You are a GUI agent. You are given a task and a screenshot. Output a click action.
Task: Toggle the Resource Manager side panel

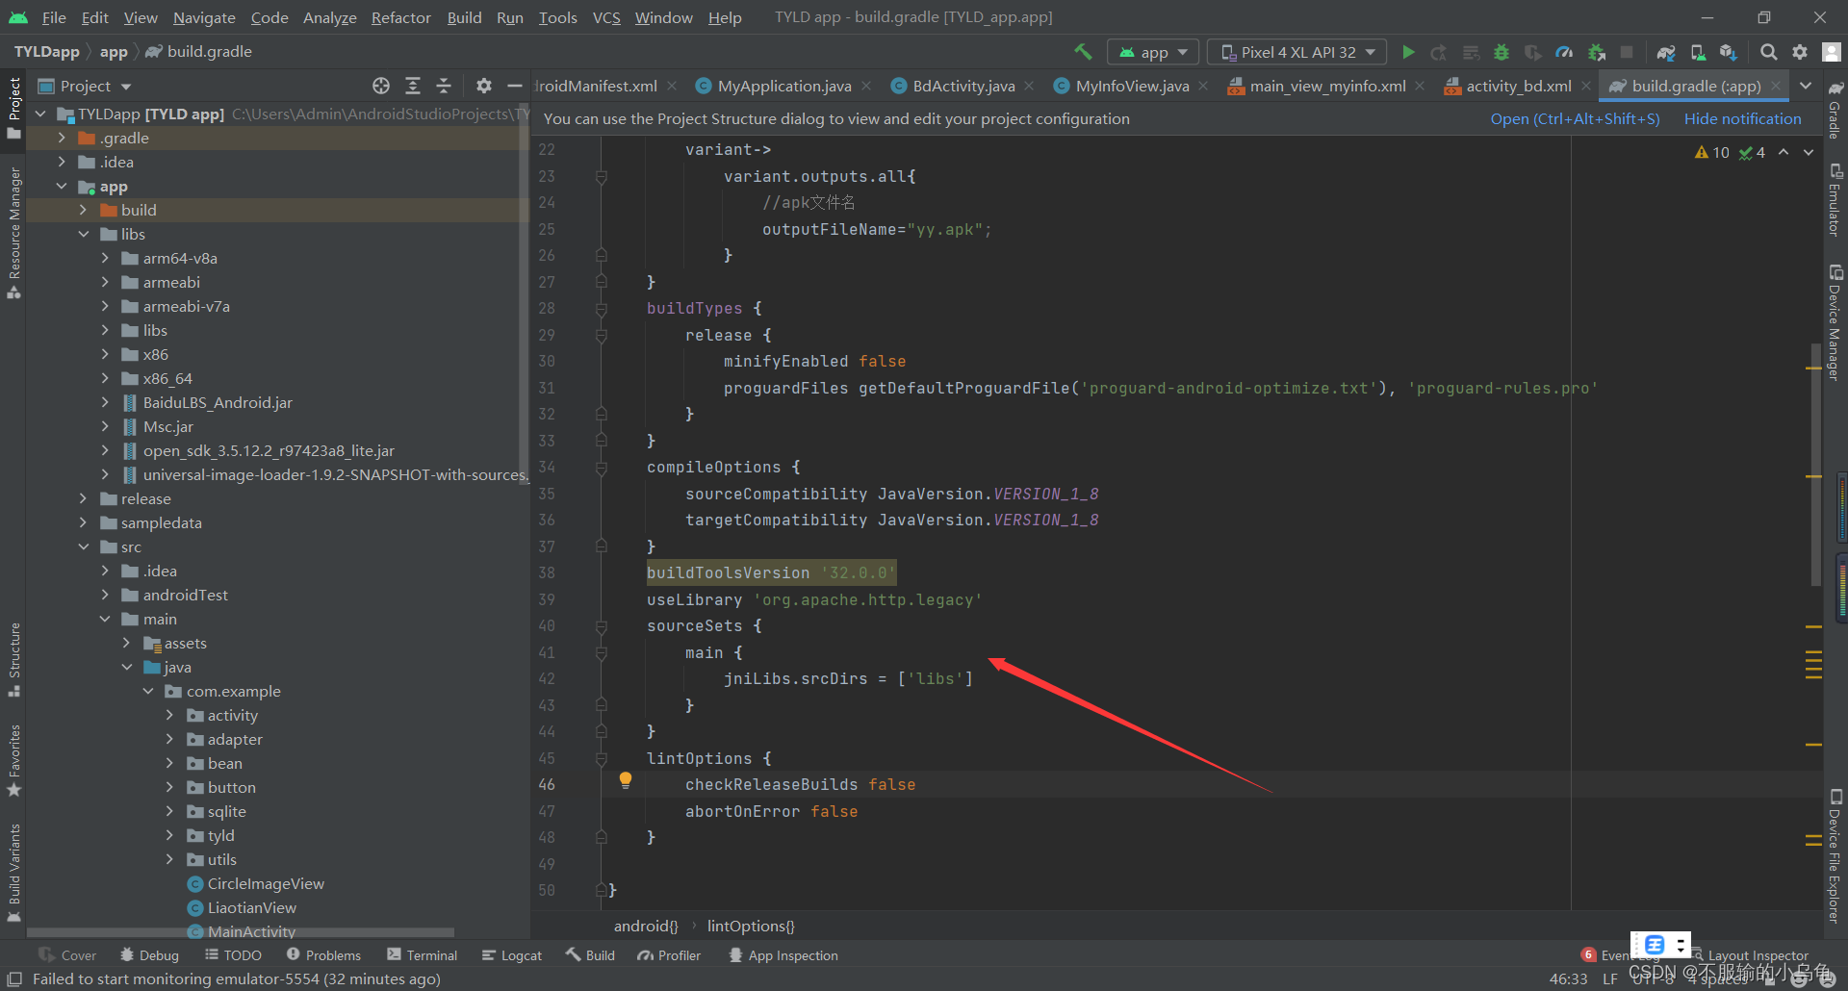[13, 234]
